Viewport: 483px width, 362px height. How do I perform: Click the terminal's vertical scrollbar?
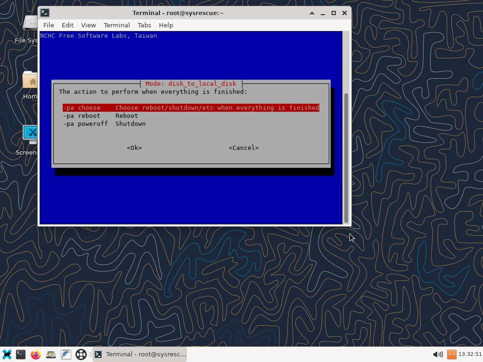tap(347, 156)
